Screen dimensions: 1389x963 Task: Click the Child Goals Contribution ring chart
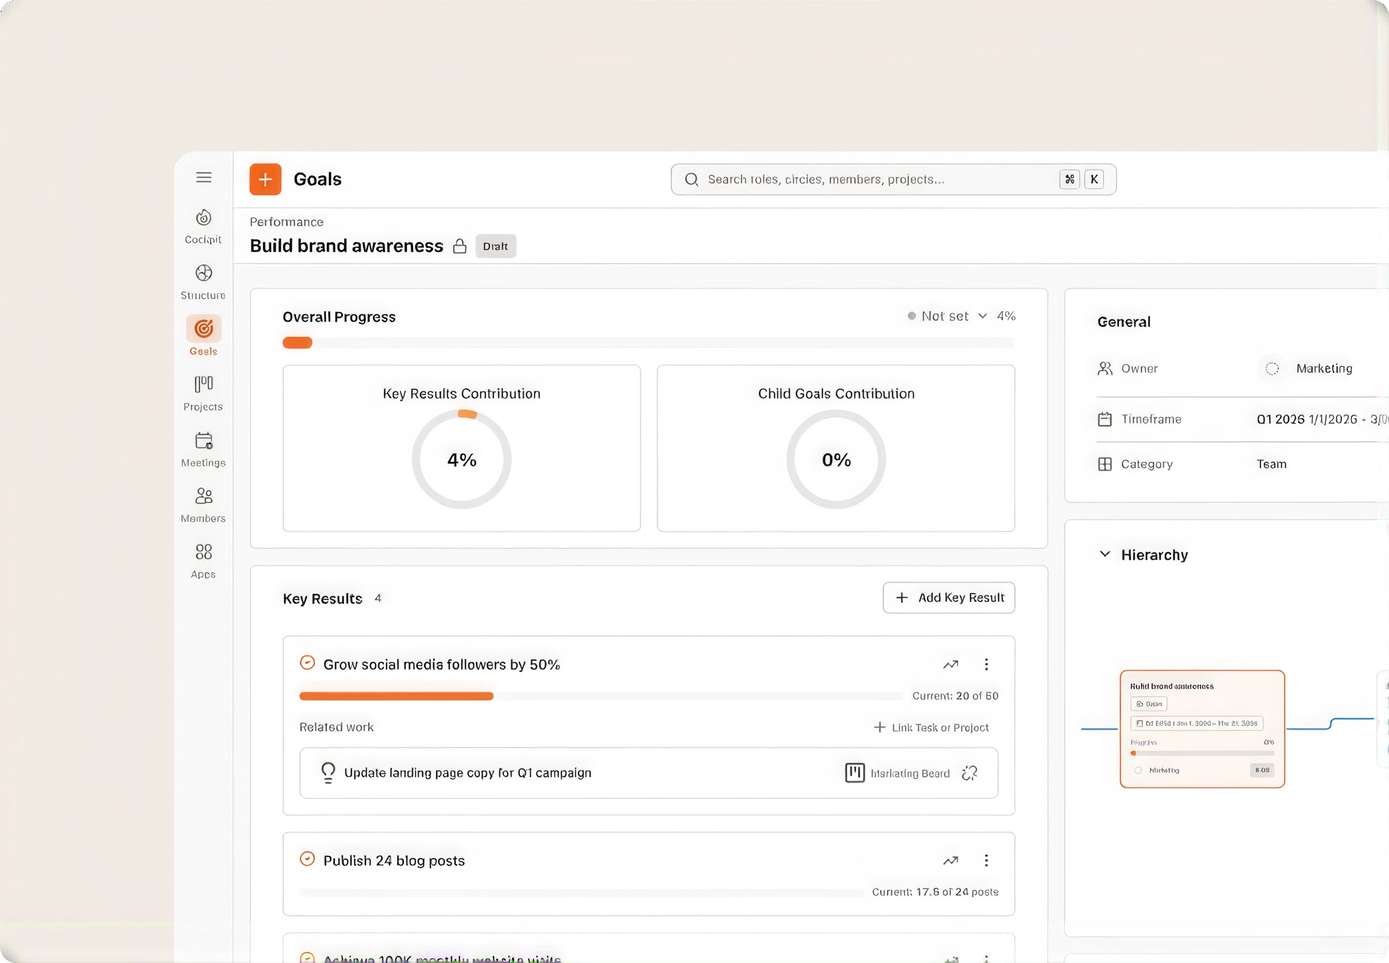click(836, 459)
